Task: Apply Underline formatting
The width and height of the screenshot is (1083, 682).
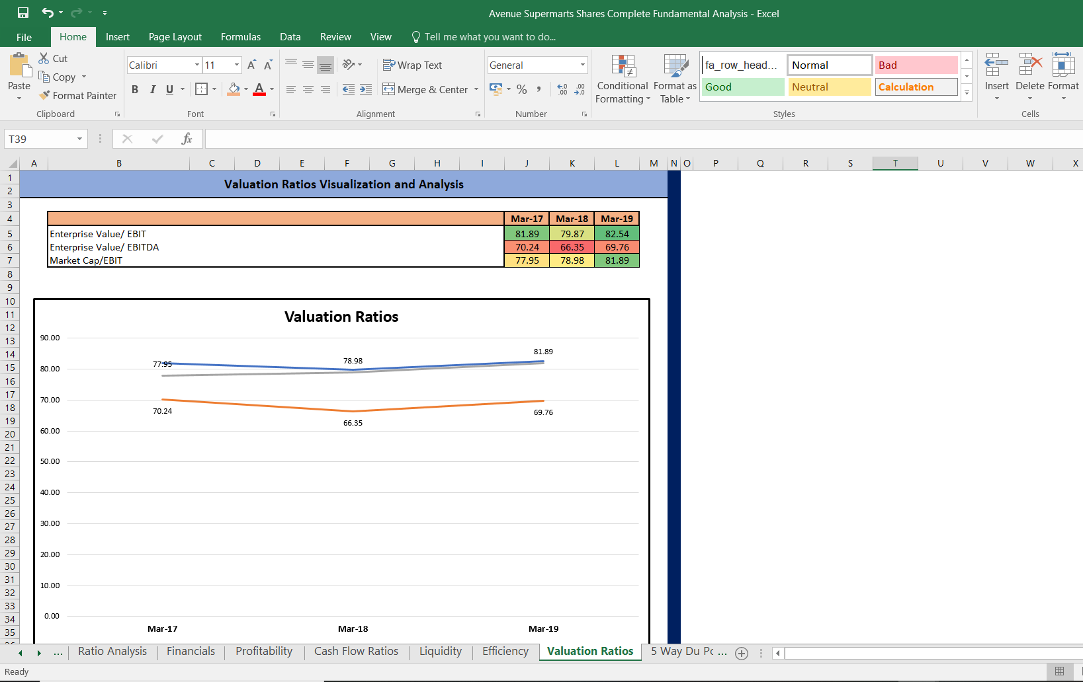Action: pos(169,89)
